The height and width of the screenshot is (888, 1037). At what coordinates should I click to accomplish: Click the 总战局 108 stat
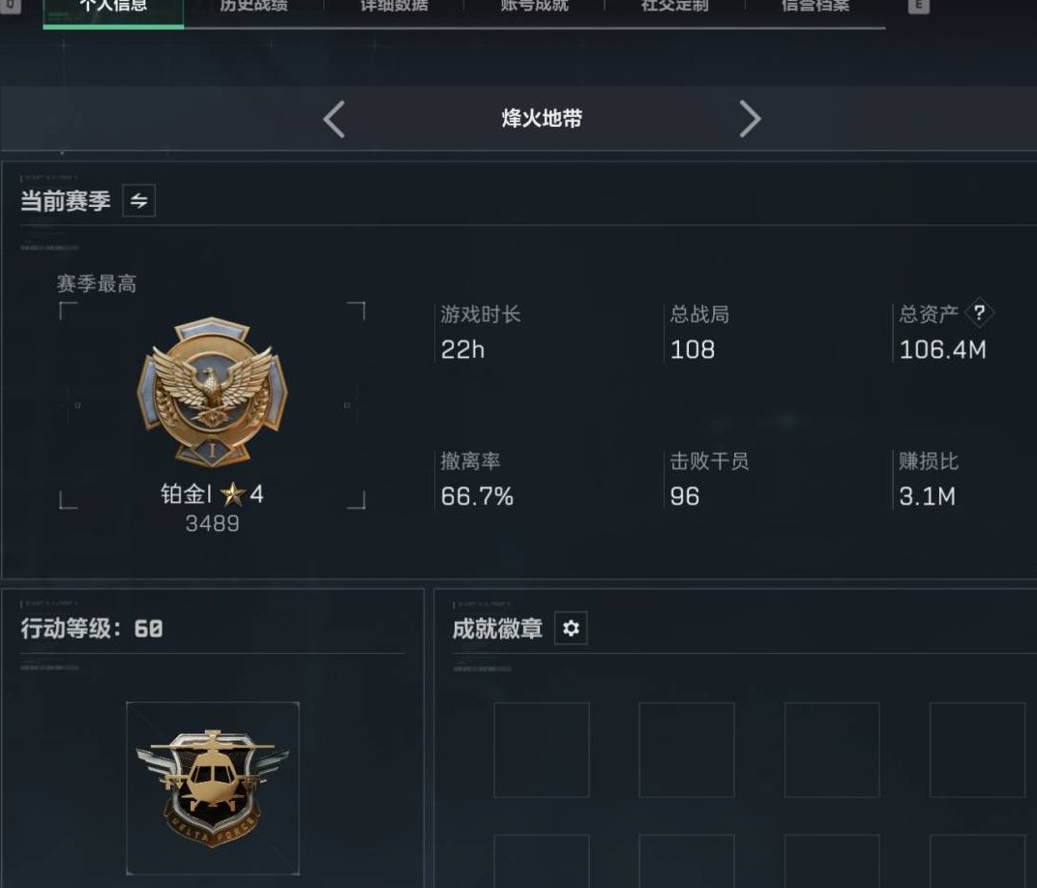[x=699, y=333]
